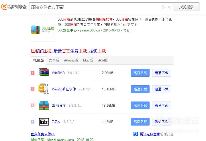Open the WinRAR software link

coord(58,73)
